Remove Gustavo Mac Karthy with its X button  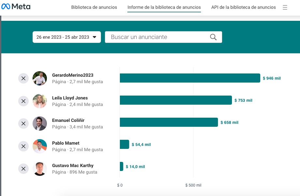(23, 169)
